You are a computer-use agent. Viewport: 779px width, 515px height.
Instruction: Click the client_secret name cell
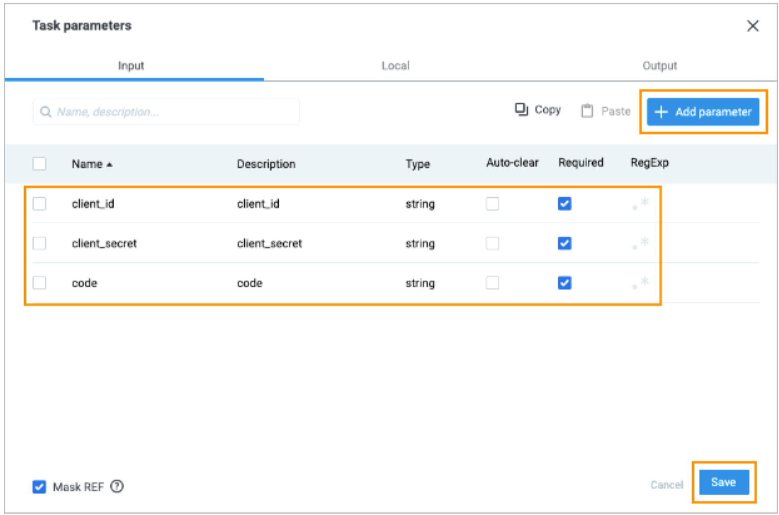tap(104, 243)
